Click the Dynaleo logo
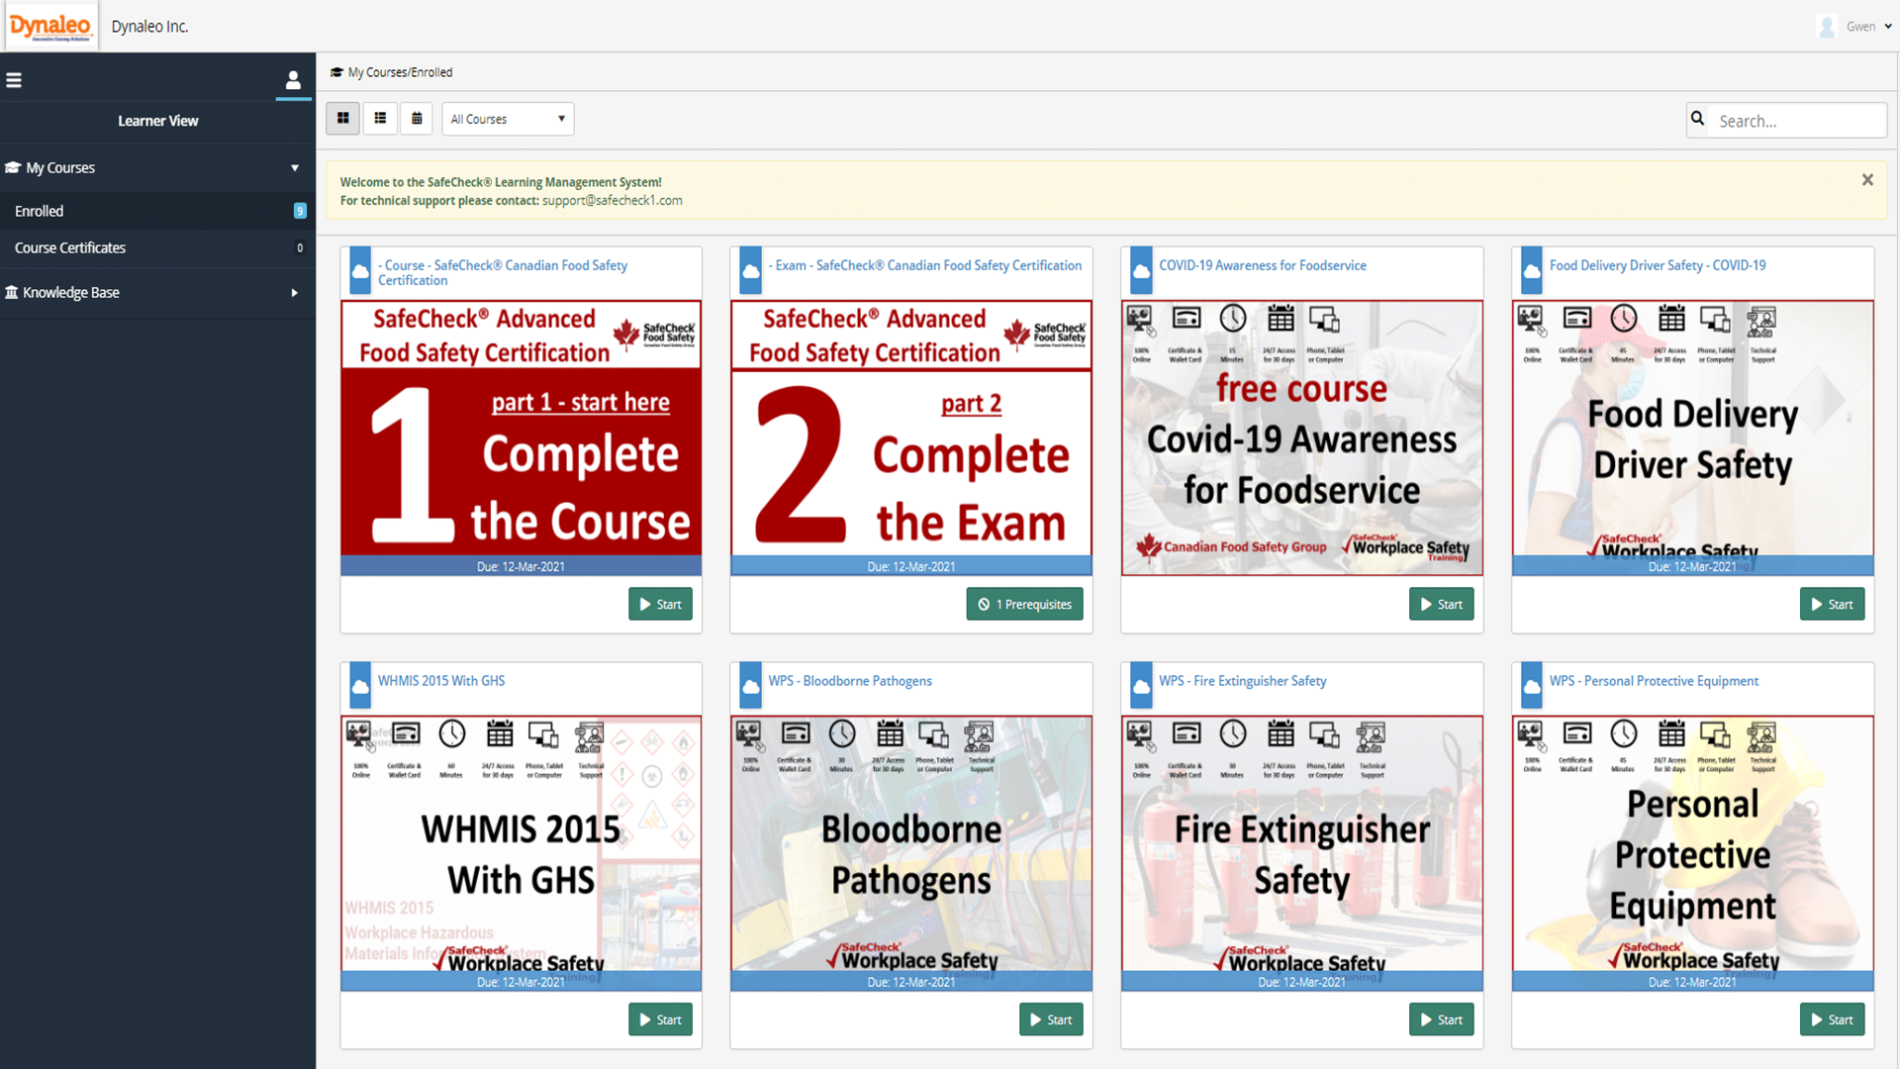Screen dimensions: 1900x1069 click(x=50, y=26)
